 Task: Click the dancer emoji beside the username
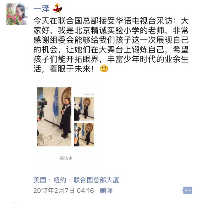(x=57, y=8)
